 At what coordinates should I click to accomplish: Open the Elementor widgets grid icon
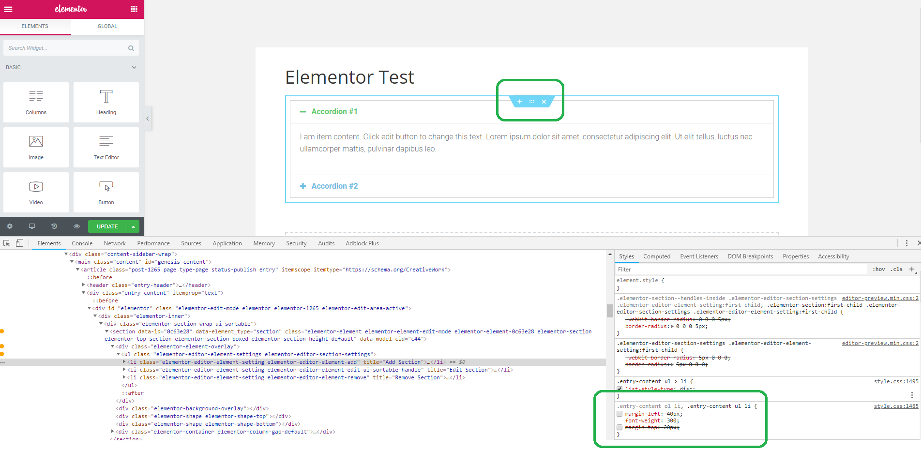point(134,9)
